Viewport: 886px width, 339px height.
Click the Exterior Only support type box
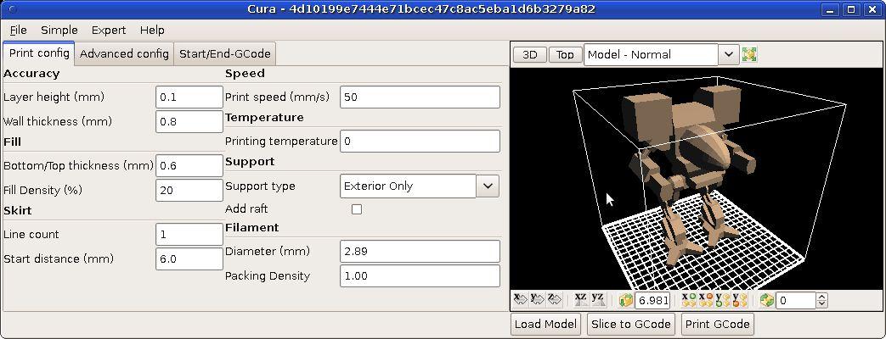pyautogui.click(x=408, y=186)
